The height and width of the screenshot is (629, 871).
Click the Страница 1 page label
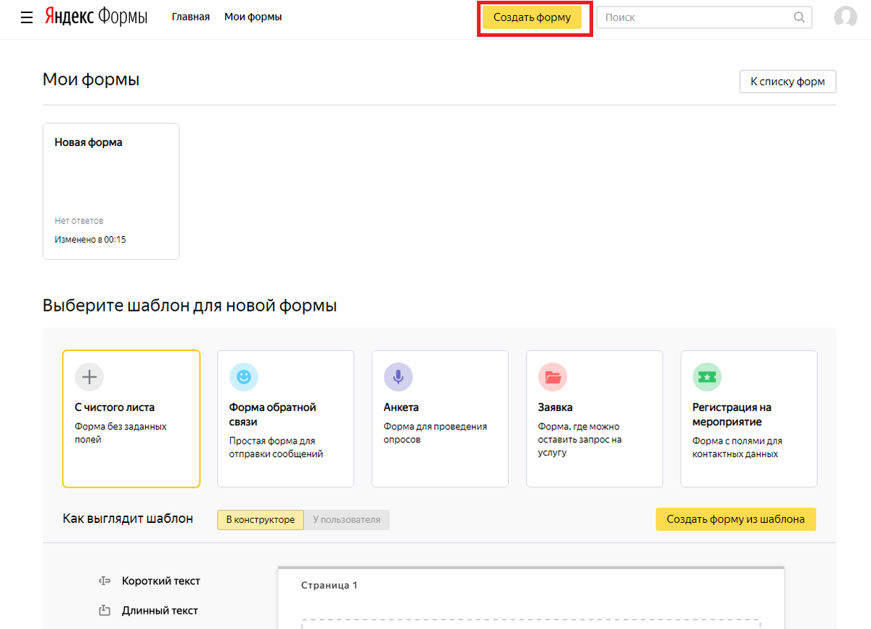(330, 585)
